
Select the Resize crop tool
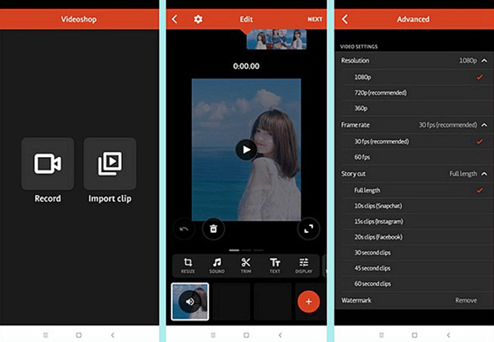[x=188, y=265]
